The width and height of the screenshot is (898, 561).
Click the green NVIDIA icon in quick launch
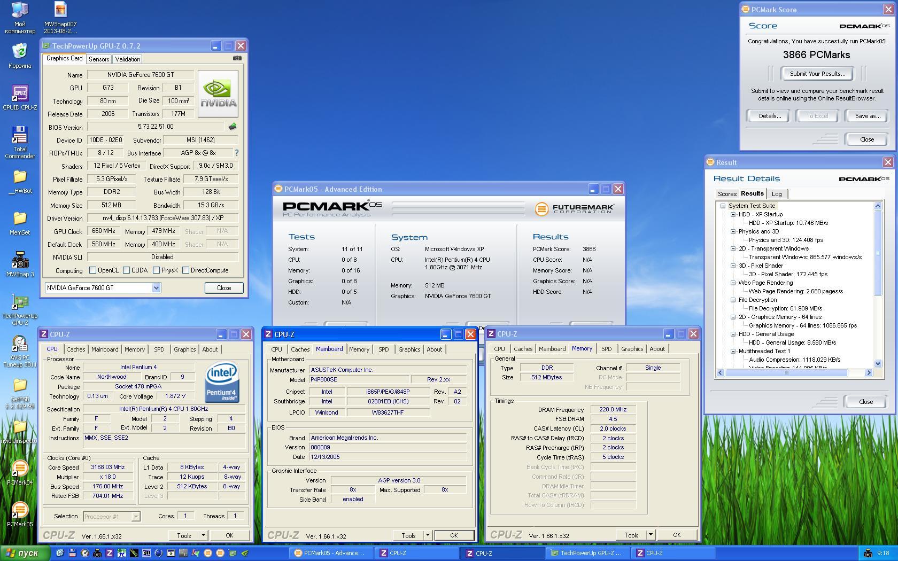[x=244, y=553]
